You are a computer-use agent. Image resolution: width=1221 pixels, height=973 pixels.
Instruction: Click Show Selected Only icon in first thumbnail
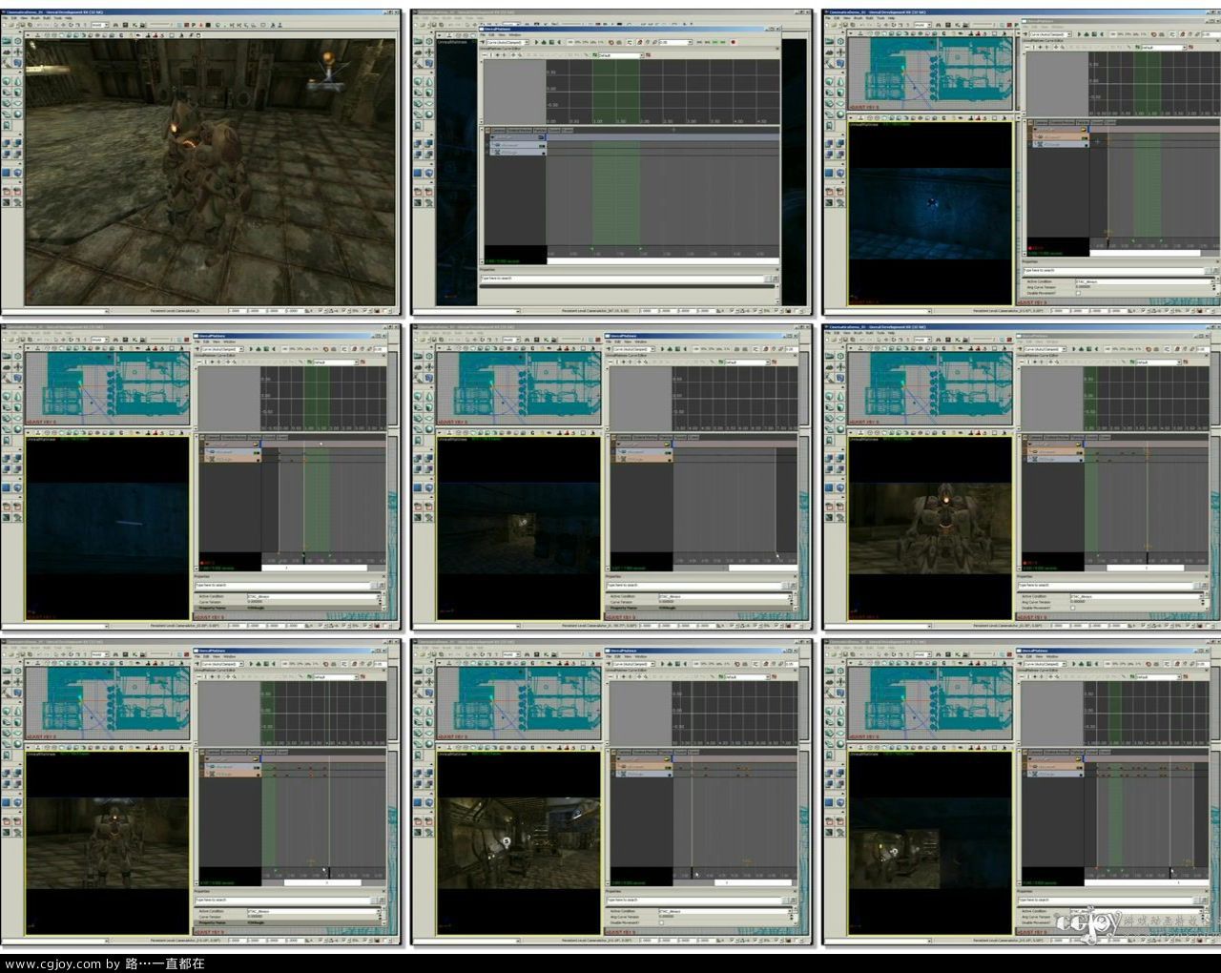tap(7, 192)
